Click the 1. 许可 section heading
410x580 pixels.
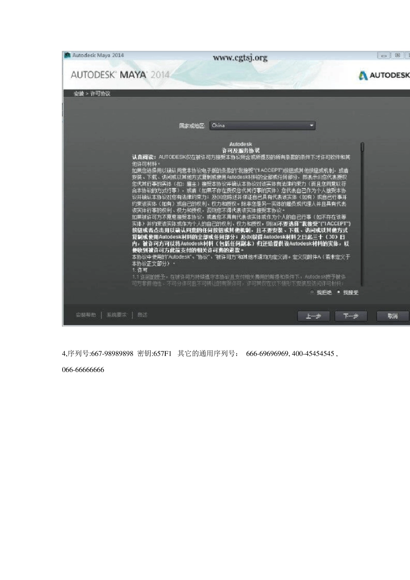click(140, 270)
